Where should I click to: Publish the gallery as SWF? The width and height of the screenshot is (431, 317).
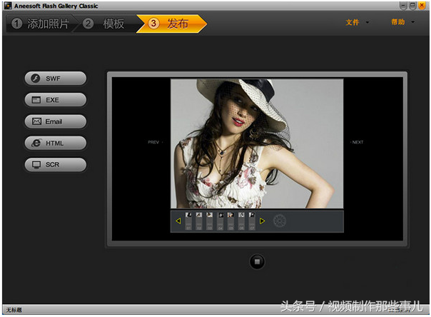[x=56, y=79]
